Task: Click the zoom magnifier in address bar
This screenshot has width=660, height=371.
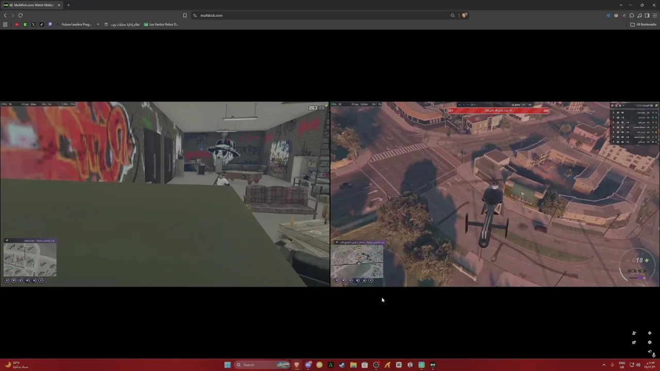Action: tap(453, 15)
